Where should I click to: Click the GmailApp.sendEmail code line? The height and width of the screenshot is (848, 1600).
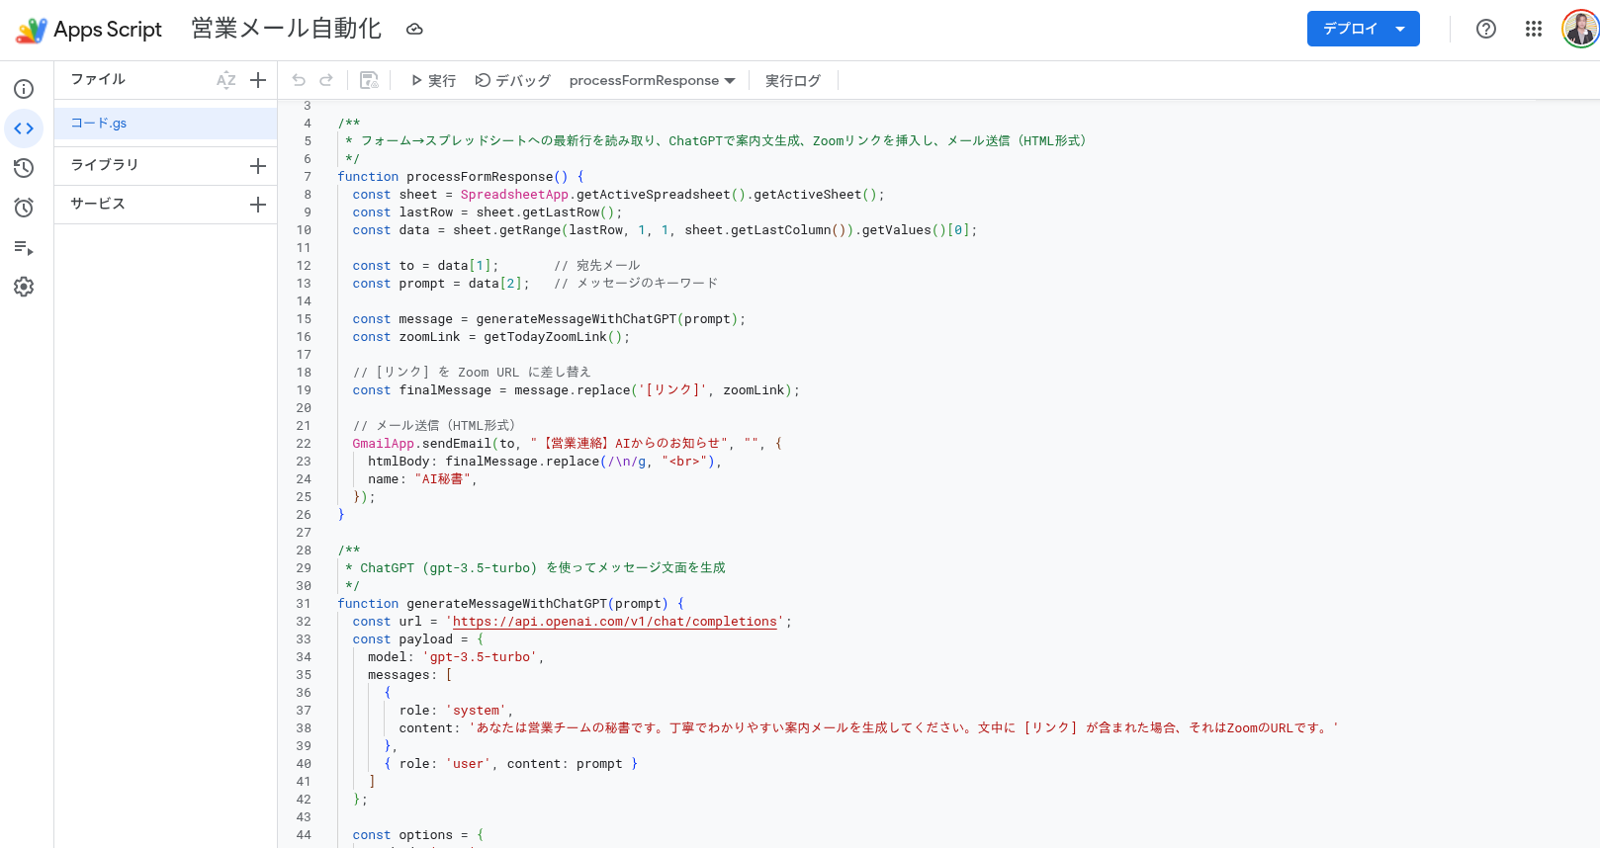[x=567, y=444]
